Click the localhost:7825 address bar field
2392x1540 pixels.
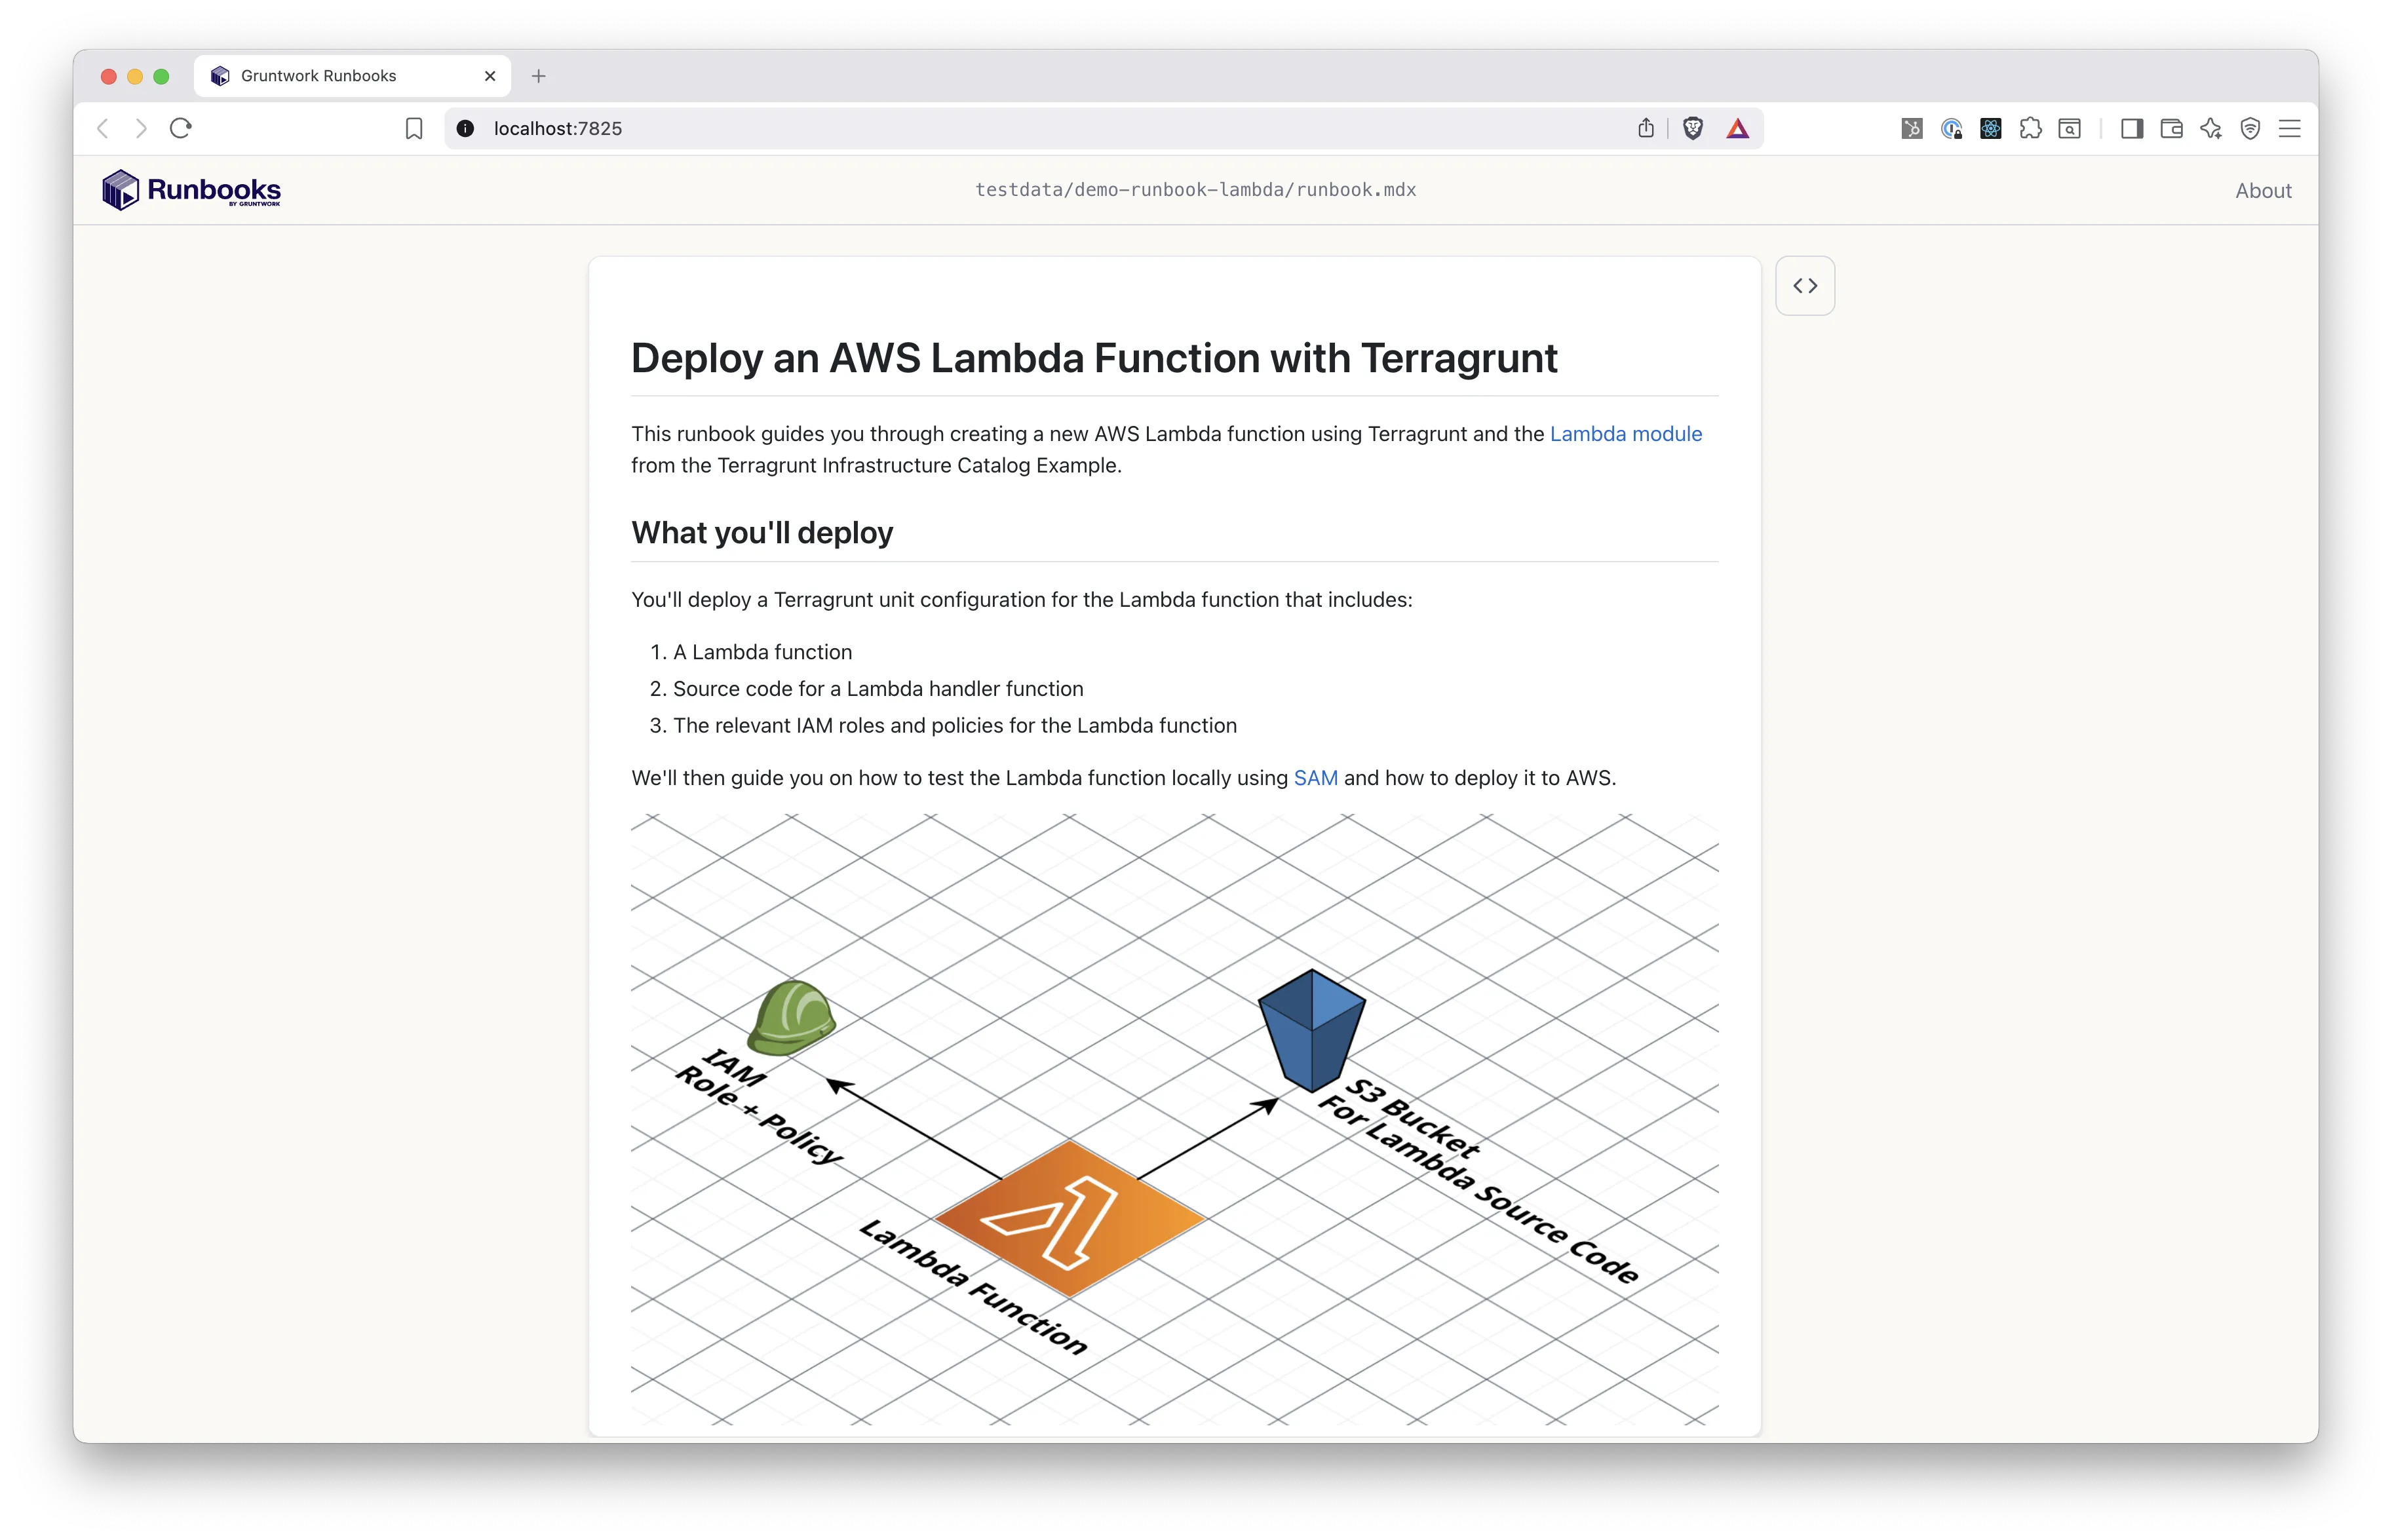(x=1000, y=128)
